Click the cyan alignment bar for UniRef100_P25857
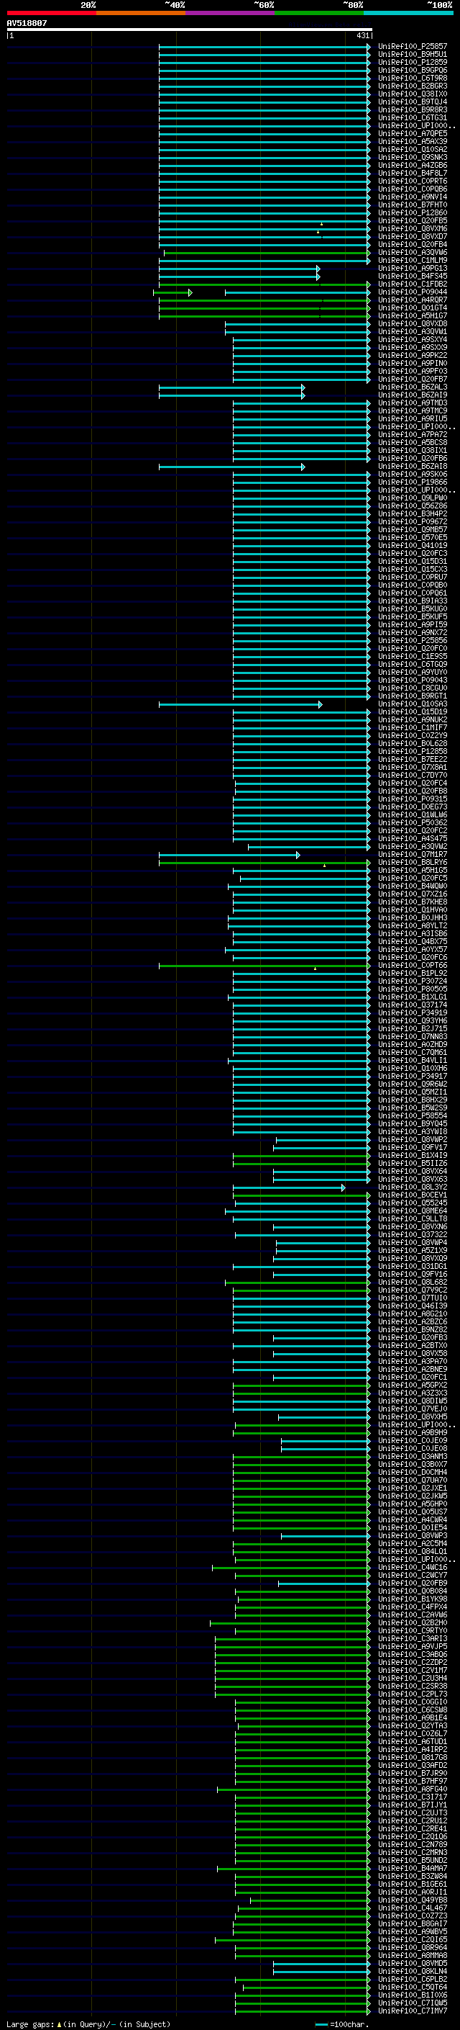This screenshot has width=460, height=2030. click(264, 47)
